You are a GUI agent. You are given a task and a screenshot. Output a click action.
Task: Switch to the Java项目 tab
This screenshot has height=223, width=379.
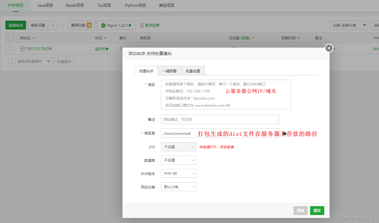(x=45, y=5)
